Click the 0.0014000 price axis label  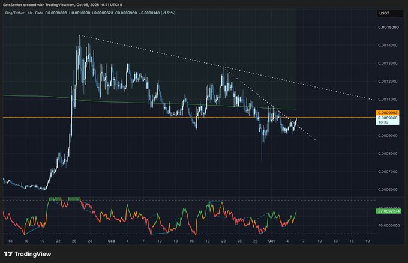pyautogui.click(x=388, y=45)
